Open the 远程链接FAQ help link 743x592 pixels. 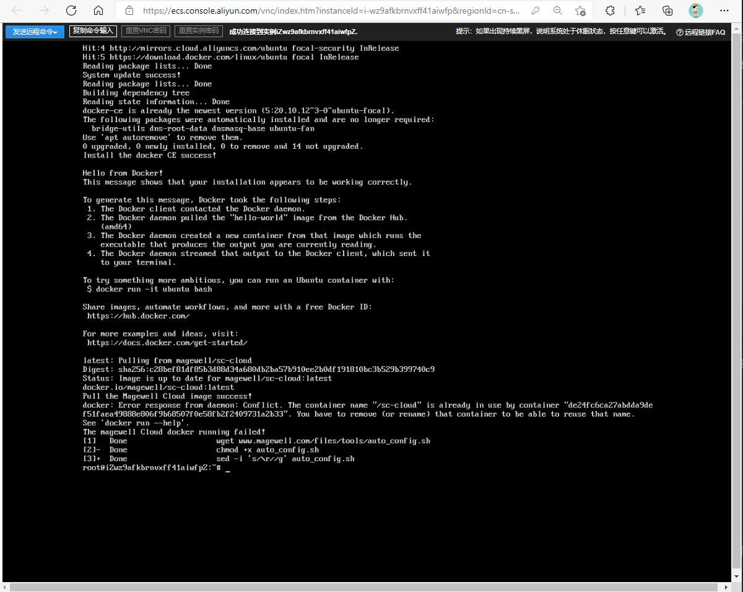700,32
